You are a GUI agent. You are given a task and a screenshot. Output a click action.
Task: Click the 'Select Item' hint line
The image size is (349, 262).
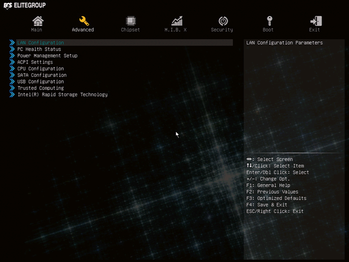[275, 166]
